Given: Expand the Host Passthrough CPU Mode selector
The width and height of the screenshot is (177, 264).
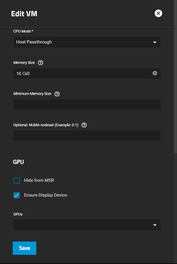Looking at the screenshot, I should click(87, 42).
